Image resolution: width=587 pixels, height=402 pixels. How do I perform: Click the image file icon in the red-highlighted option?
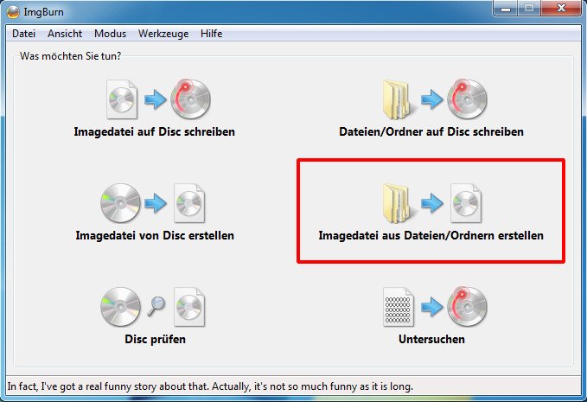point(466,203)
